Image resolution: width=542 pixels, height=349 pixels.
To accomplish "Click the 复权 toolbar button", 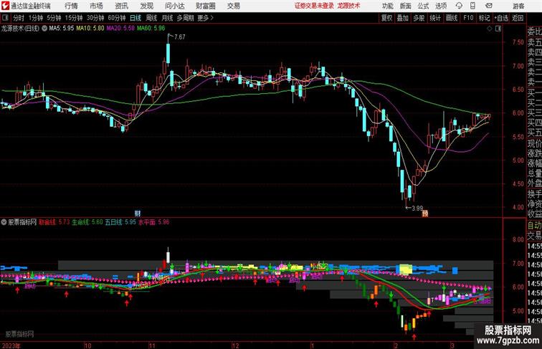I will 386,18.
